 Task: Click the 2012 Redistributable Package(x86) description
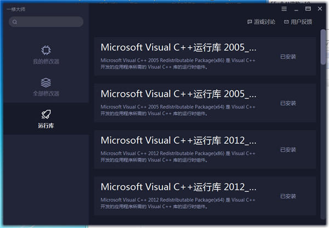(178, 157)
